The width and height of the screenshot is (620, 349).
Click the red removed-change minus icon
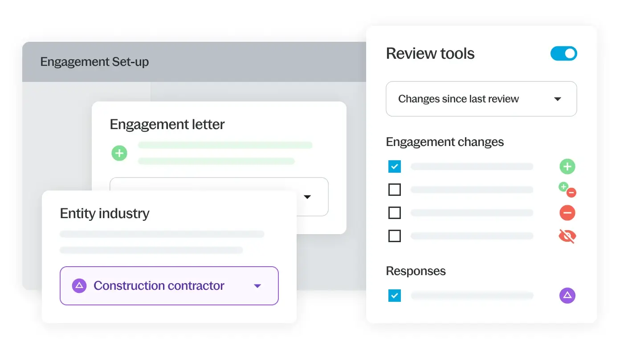[567, 213]
